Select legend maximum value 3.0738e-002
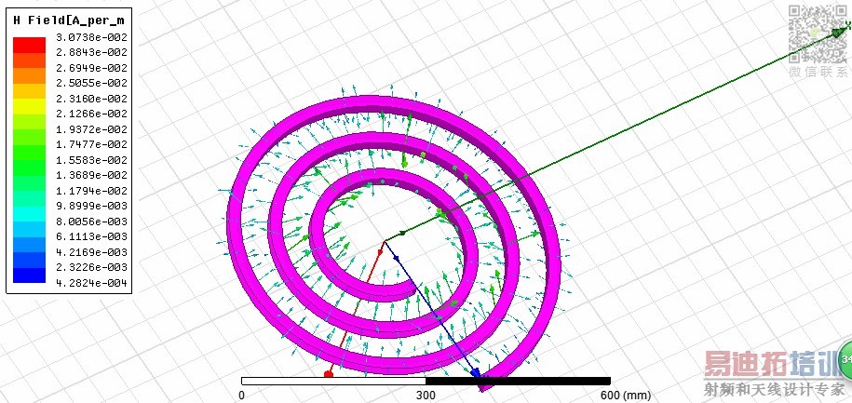 [x=91, y=37]
